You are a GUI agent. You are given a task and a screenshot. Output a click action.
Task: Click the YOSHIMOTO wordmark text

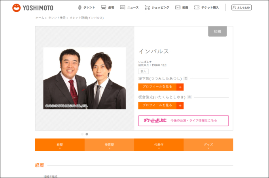click(38, 8)
